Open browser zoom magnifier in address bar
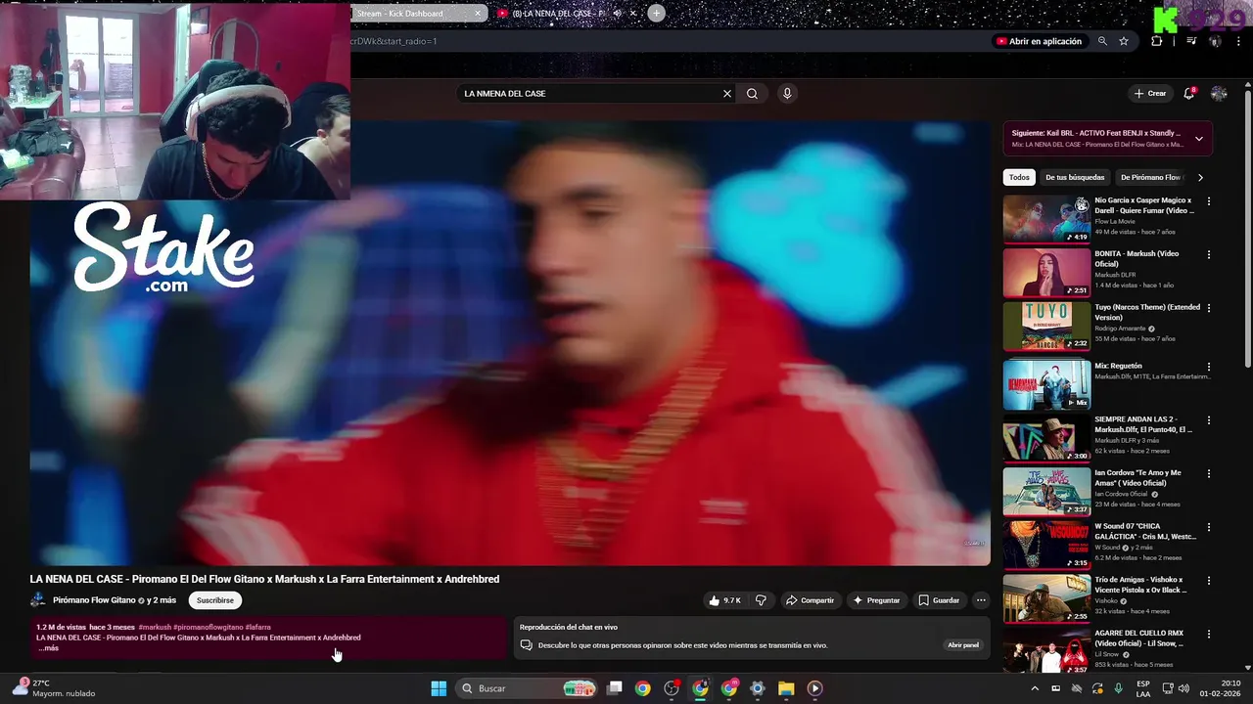Screen dimensions: 1253x704 pos(1102,41)
